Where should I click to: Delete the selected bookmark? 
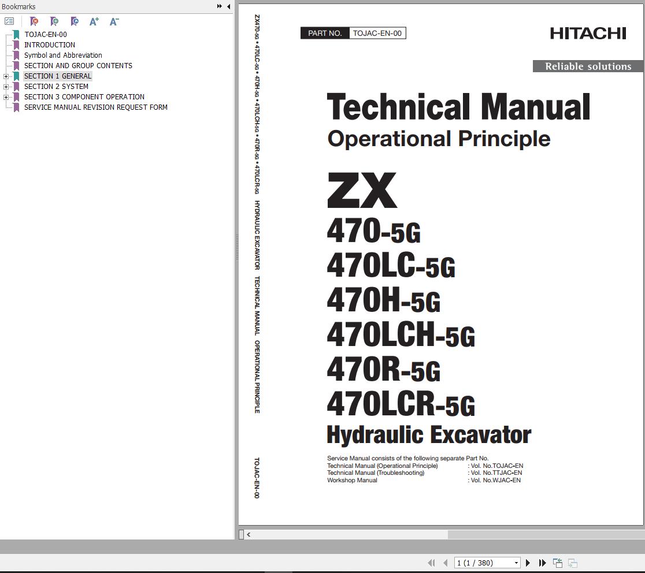pyautogui.click(x=35, y=21)
